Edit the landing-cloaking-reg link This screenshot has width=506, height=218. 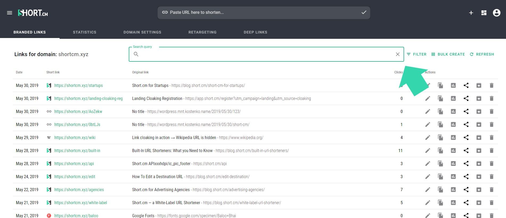point(428,98)
